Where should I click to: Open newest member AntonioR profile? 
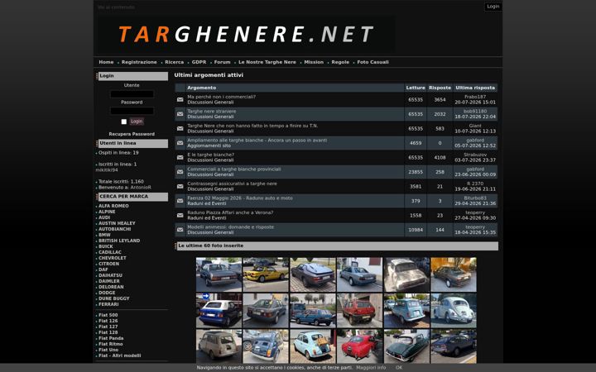coord(141,188)
